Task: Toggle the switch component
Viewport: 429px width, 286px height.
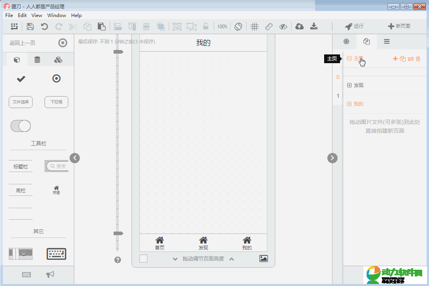Action: [21, 126]
